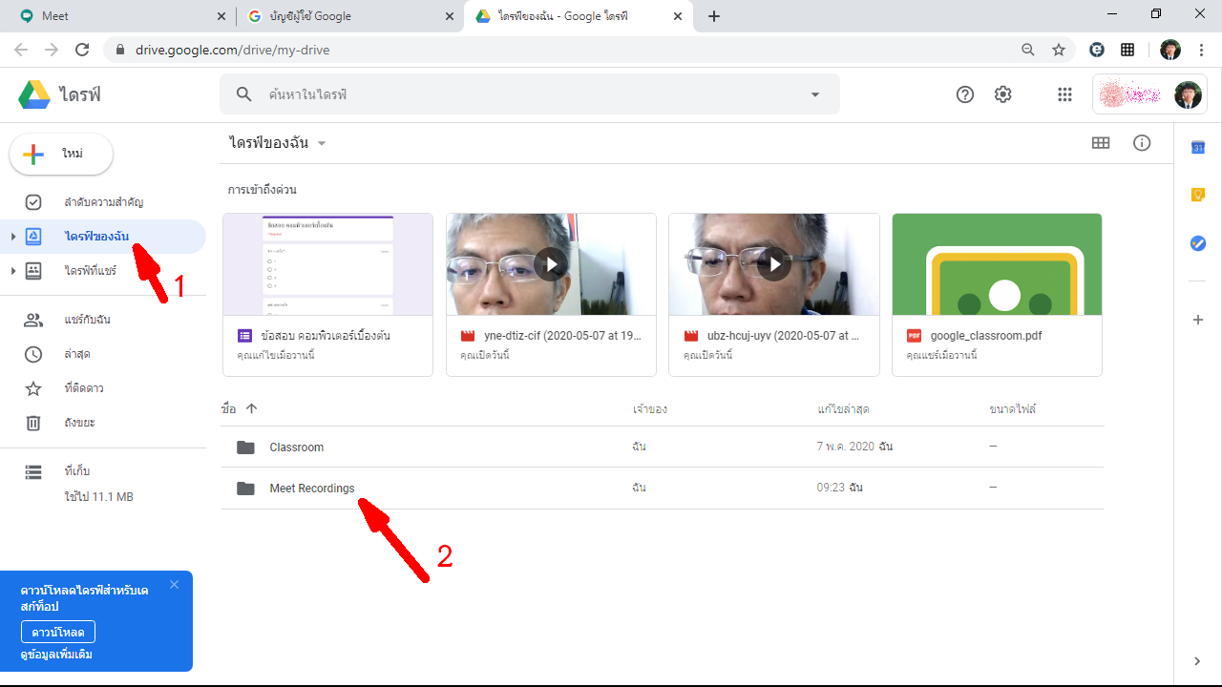Open Google Calendar side panel icon
The image size is (1222, 687).
[1198, 147]
